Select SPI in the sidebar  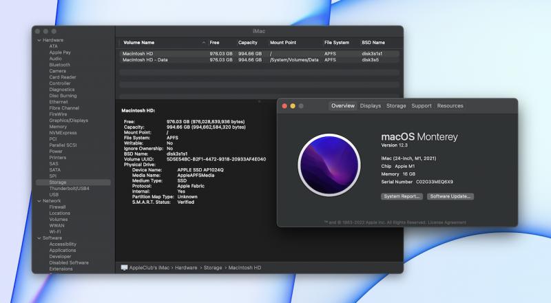(53, 176)
